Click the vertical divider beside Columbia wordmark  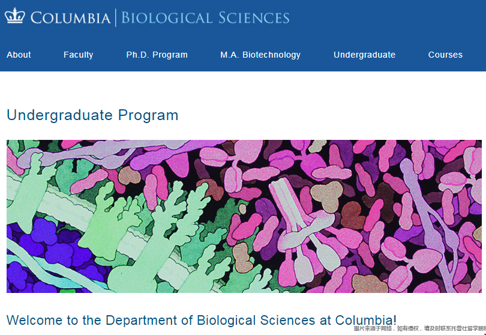click(115, 17)
